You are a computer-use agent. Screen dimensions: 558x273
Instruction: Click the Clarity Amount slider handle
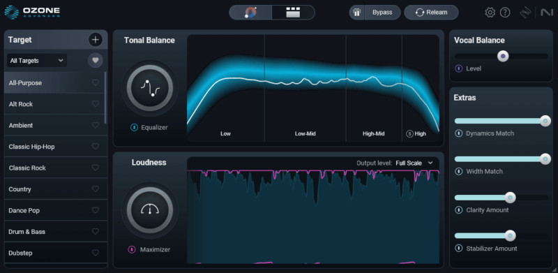(510, 197)
